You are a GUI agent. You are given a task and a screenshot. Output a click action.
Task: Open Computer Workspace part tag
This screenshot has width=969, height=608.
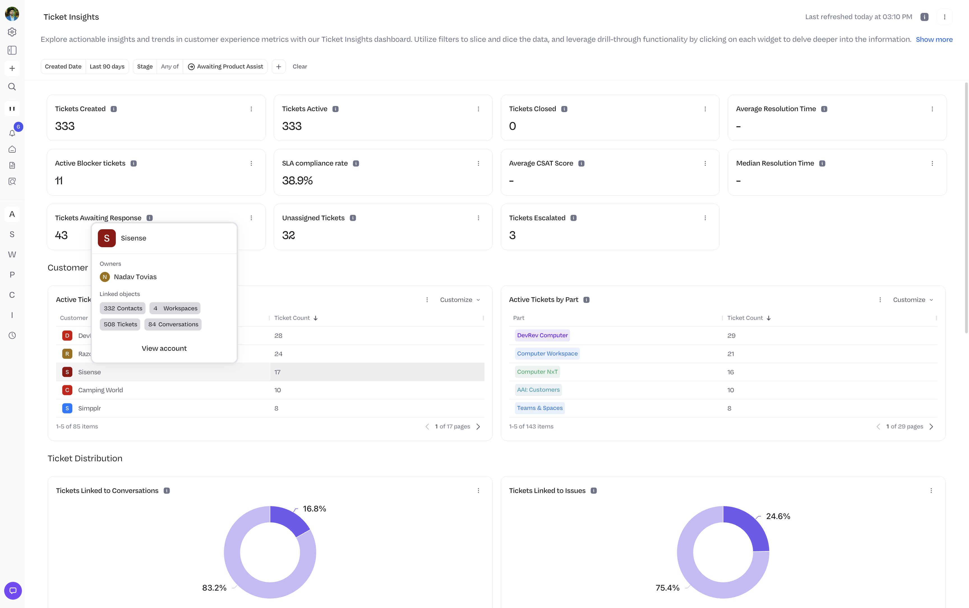click(547, 354)
